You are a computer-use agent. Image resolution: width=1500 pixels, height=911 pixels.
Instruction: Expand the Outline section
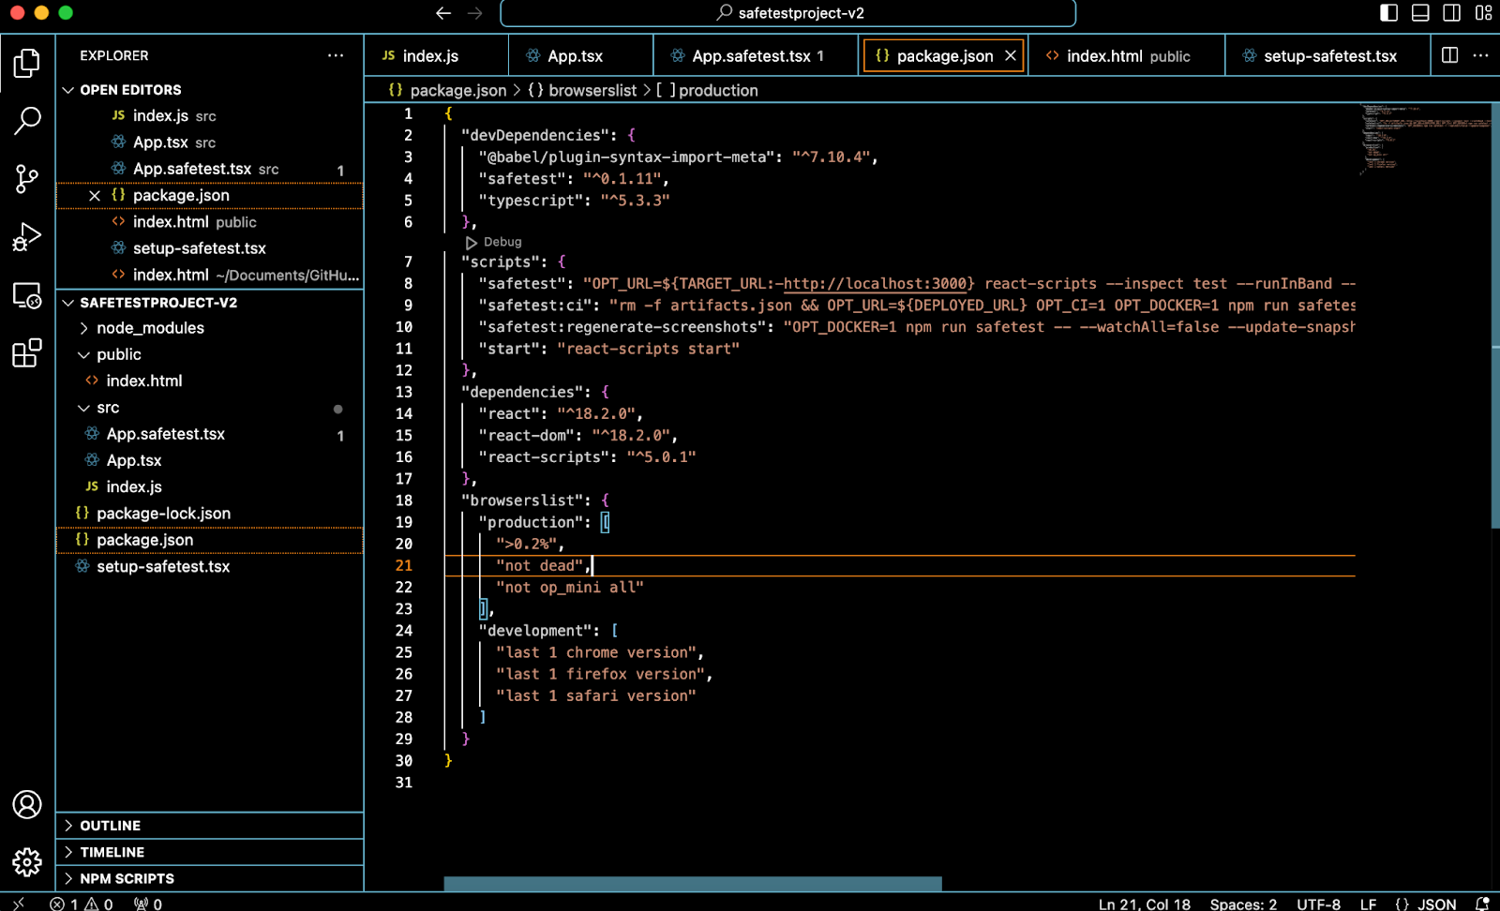pyautogui.click(x=210, y=825)
